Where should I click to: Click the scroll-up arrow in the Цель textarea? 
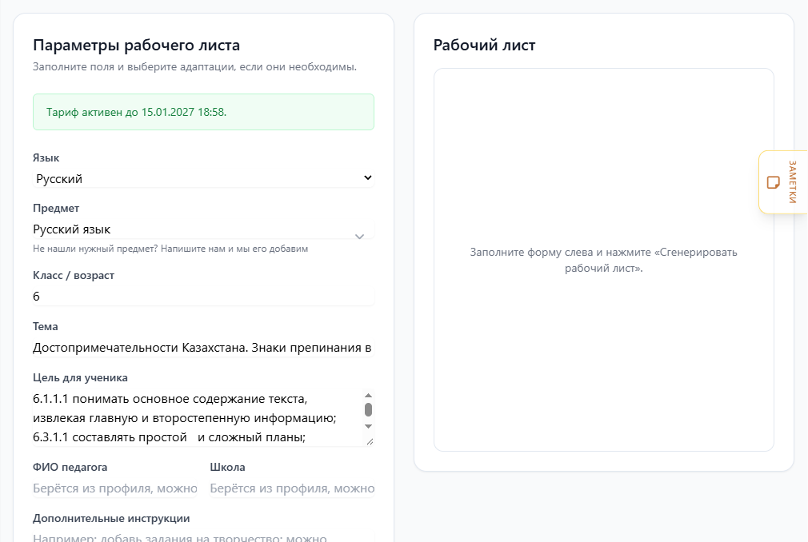coord(368,395)
